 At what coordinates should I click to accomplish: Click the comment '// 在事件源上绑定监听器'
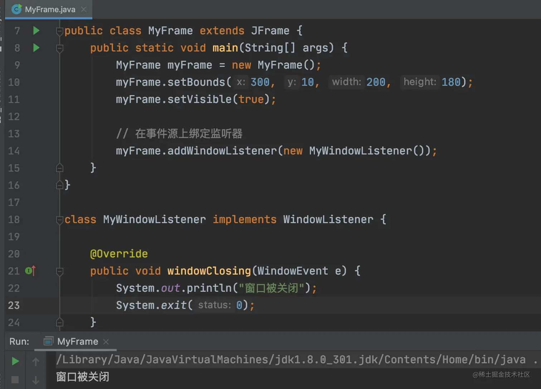pyautogui.click(x=179, y=133)
